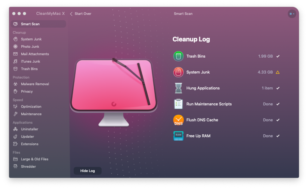
Task: Click the Large & Old Files folder icon
Action: (15, 159)
